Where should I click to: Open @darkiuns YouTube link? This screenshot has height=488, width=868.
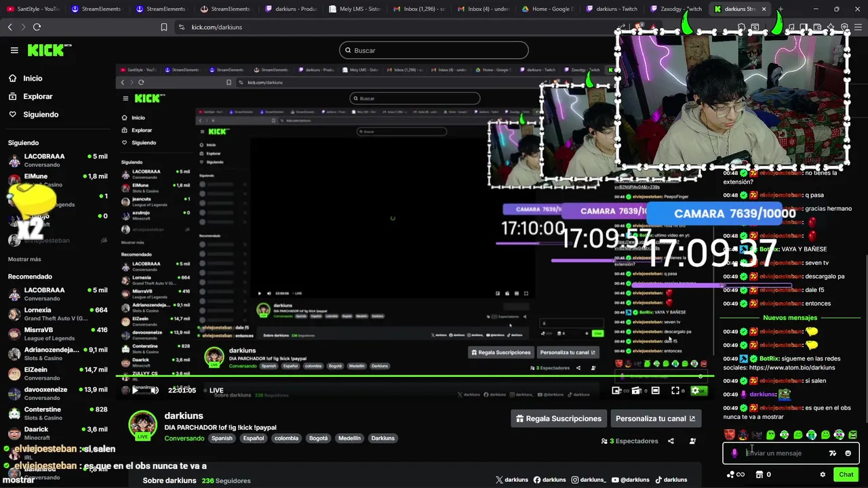pyautogui.click(x=631, y=480)
